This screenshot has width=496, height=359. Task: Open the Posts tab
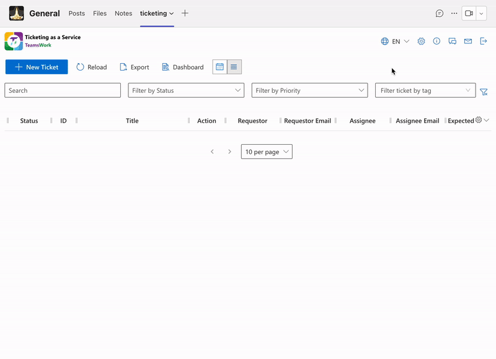click(x=77, y=13)
